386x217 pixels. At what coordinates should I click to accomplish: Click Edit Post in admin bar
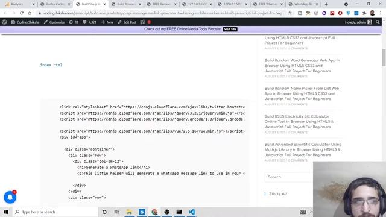pyautogui.click(x=127, y=22)
